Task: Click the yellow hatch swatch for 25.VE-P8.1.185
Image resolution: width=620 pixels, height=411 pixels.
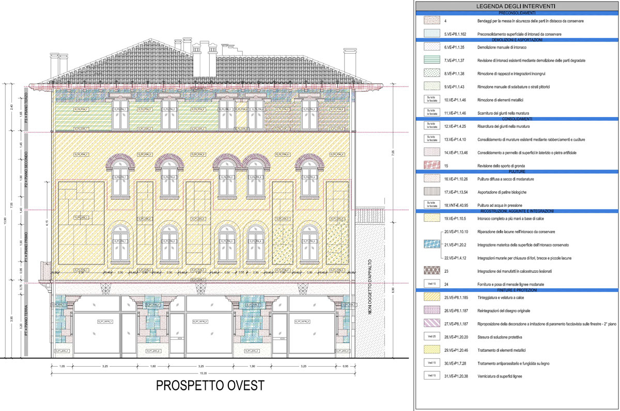Action: (430, 298)
